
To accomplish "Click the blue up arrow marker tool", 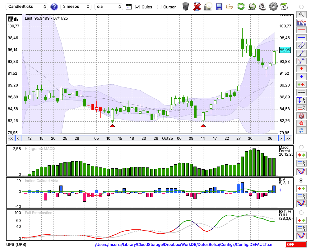I will (x=301, y=77).
